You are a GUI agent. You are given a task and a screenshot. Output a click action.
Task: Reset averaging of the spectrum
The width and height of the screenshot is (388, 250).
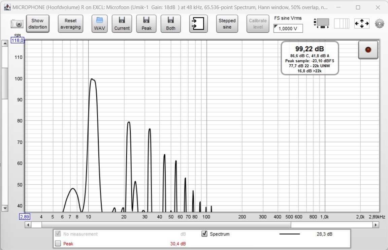pos(70,24)
